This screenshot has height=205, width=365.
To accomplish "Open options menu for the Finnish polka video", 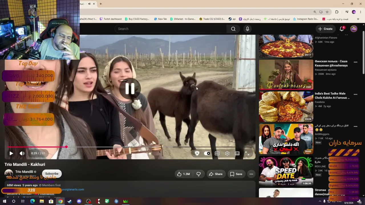I will (x=356, y=62).
